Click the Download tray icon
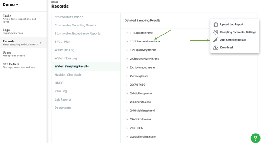261x143 pixels. [x=216, y=48]
